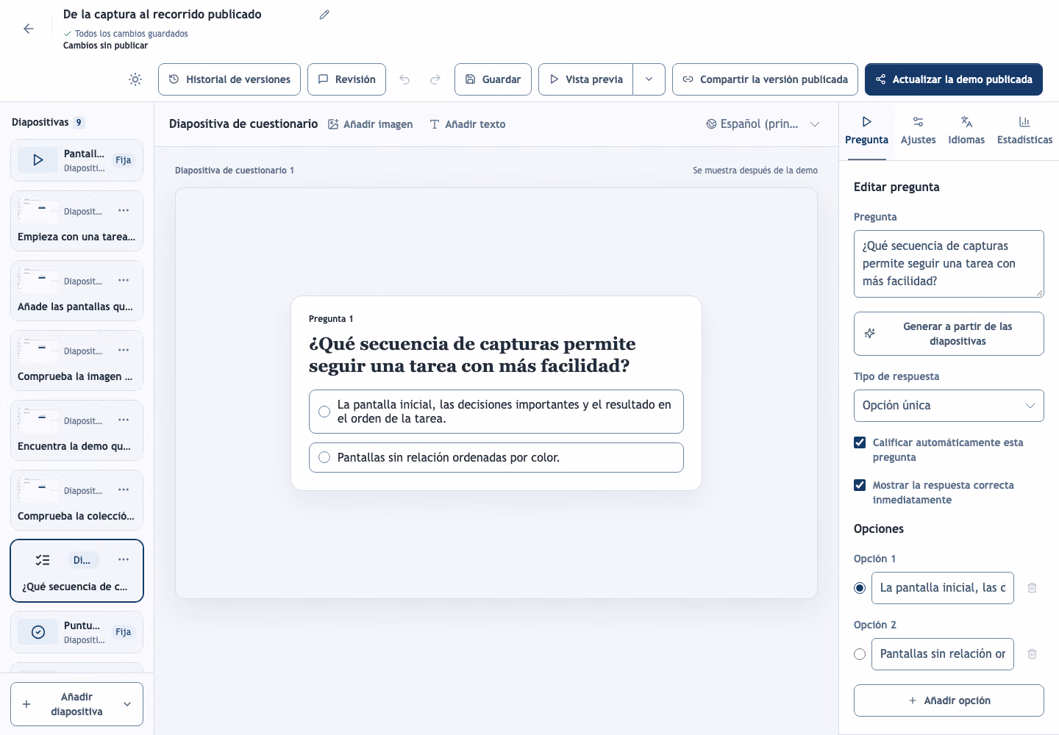Click the Pregunta text area
The width and height of the screenshot is (1059, 735).
[949, 264]
